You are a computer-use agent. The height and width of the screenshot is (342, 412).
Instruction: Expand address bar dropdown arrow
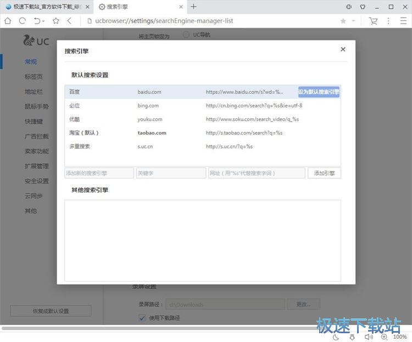pos(353,21)
